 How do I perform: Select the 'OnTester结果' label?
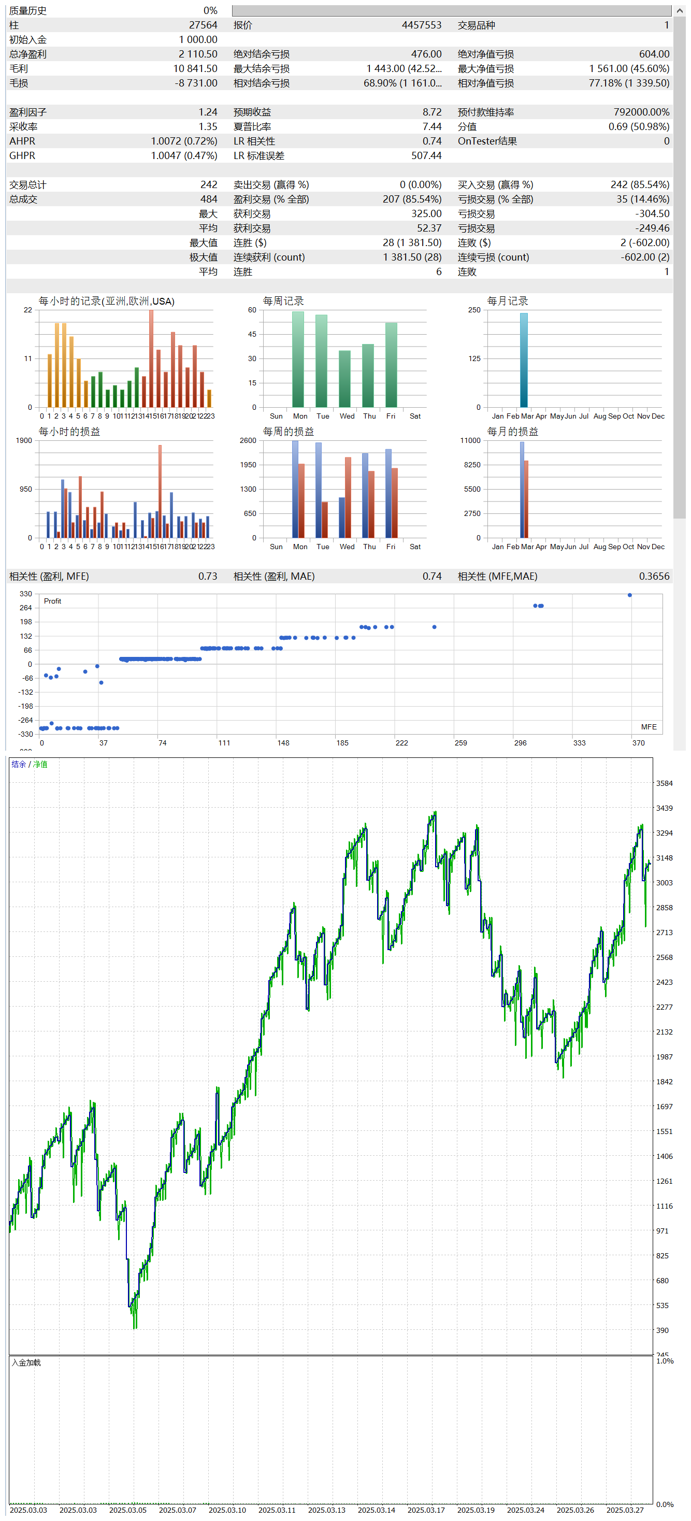(487, 141)
